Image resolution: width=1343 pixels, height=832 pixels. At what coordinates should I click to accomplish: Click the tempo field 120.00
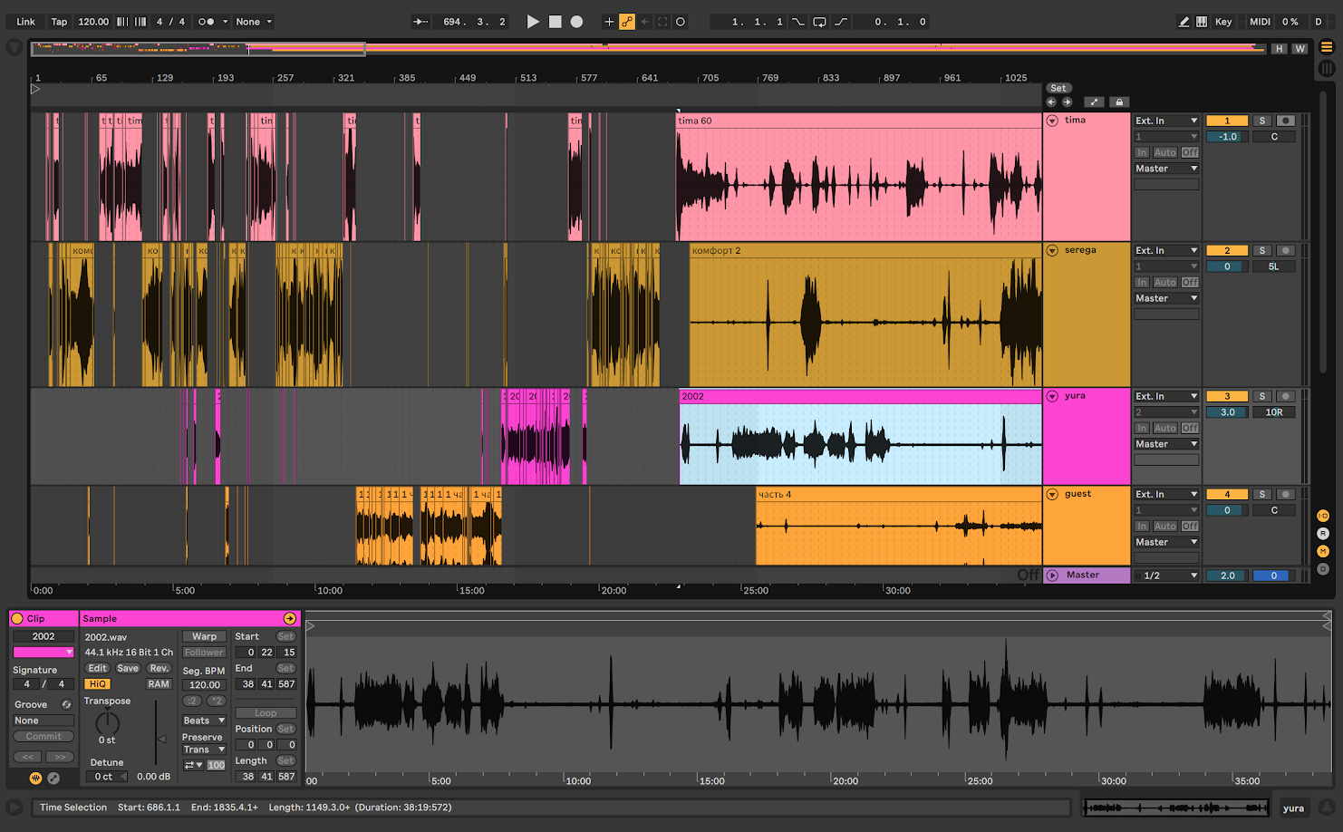coord(92,22)
